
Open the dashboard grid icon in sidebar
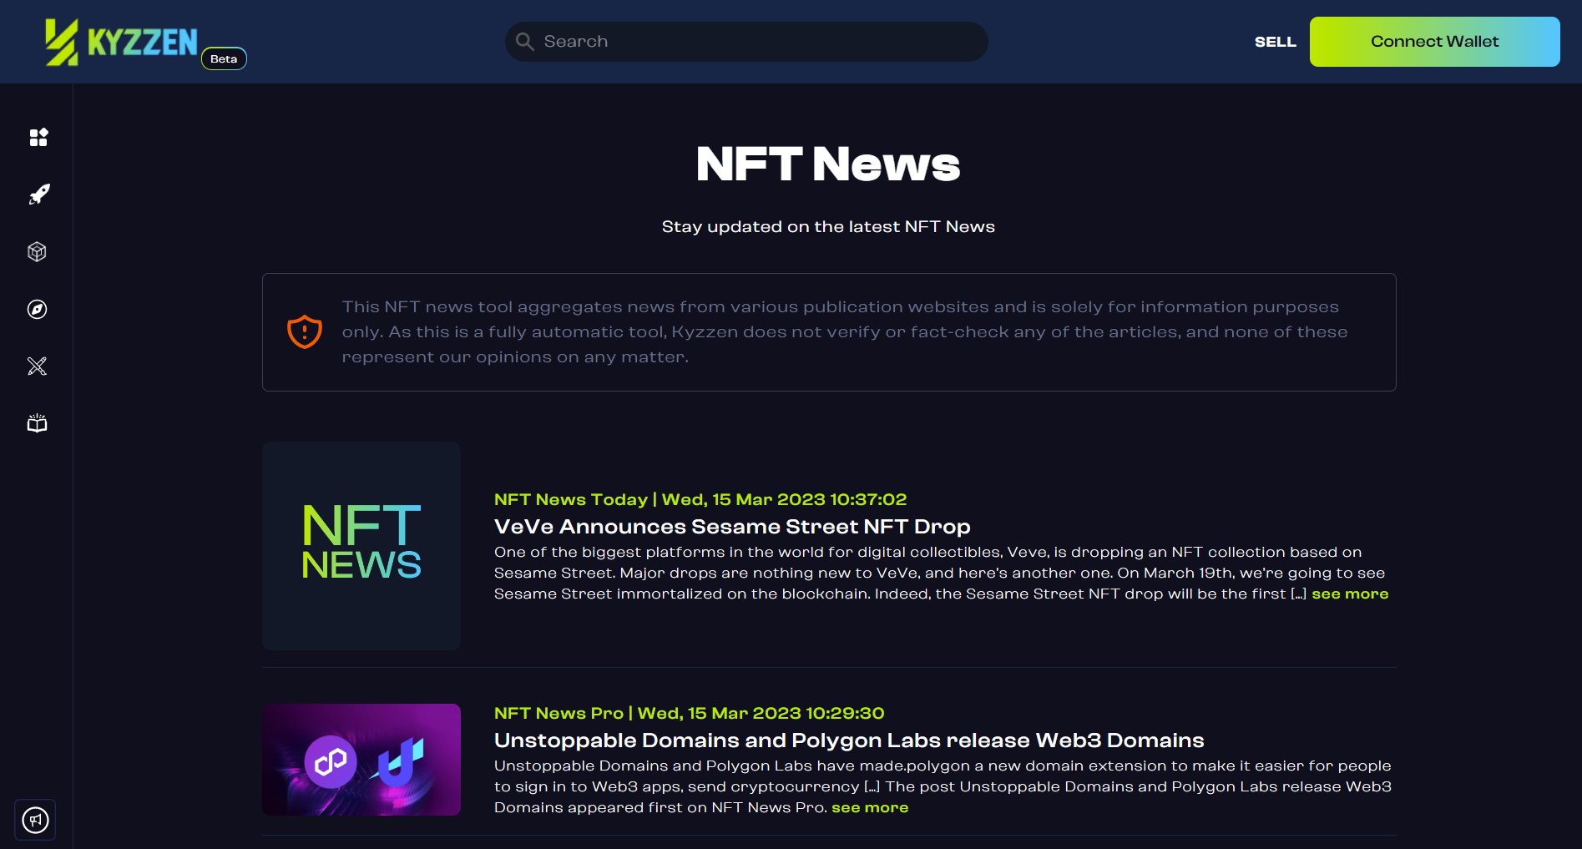click(38, 137)
